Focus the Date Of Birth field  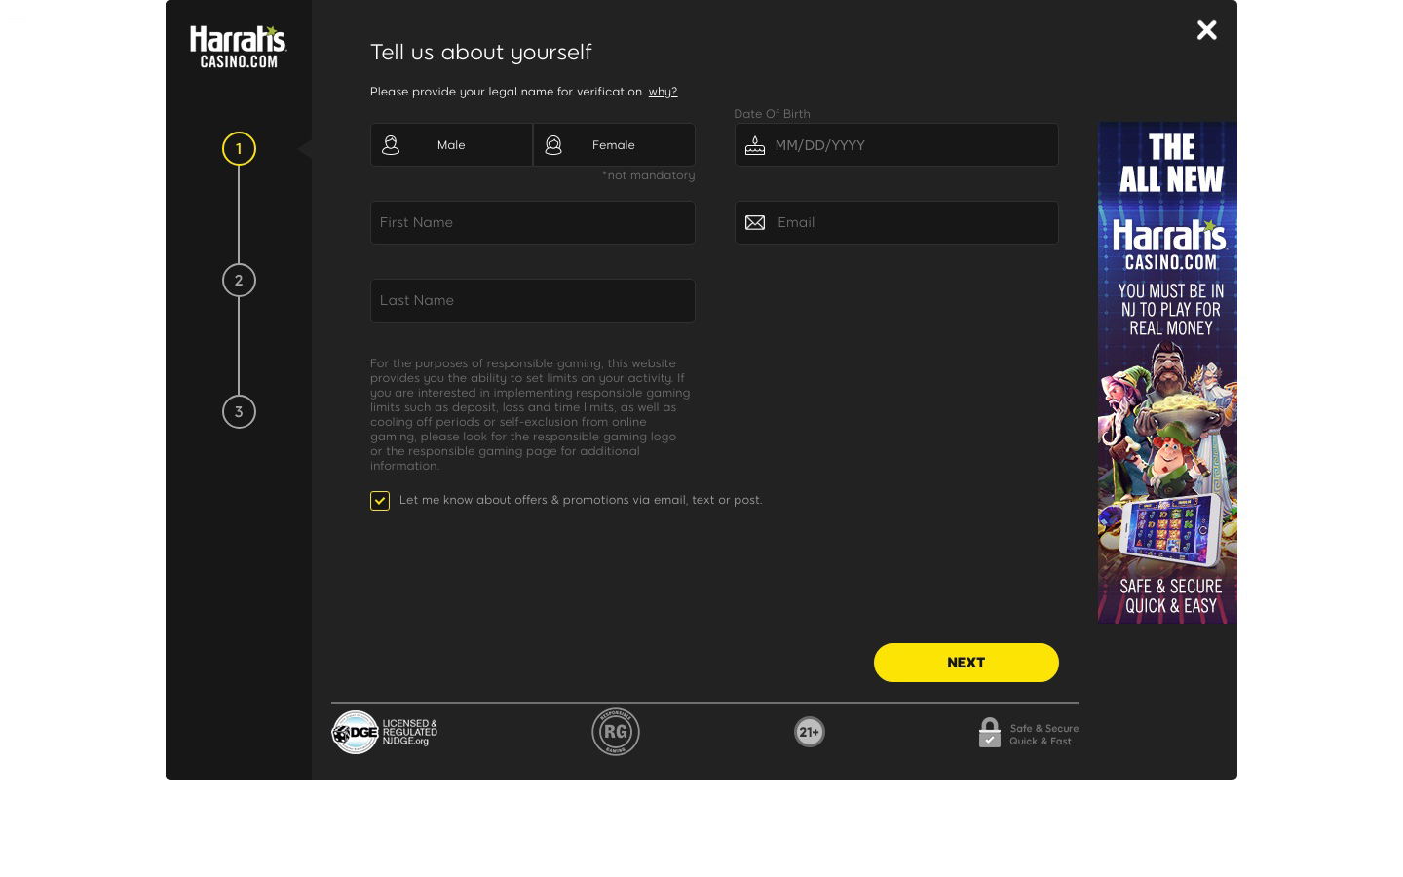(896, 144)
